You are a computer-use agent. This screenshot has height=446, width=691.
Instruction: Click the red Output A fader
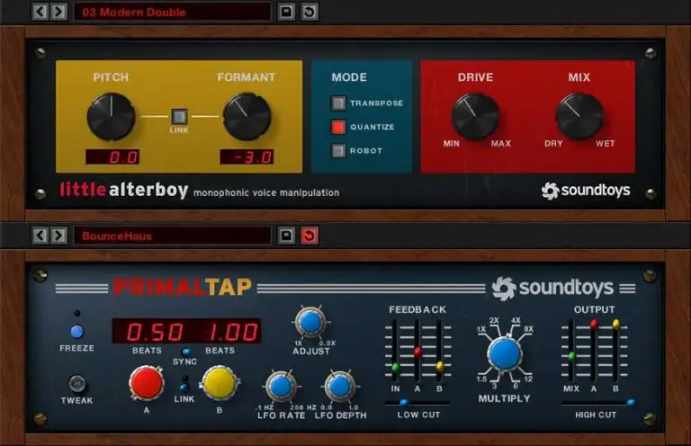tap(594, 325)
